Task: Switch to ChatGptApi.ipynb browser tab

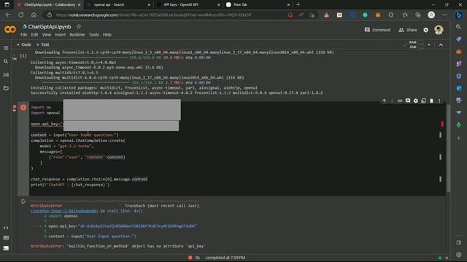Action: (50, 5)
